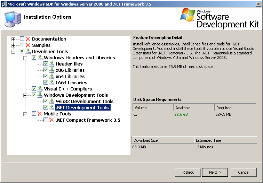Click install icon next to Windows Headers and Libraries
The height and width of the screenshot is (183, 263).
point(40,58)
